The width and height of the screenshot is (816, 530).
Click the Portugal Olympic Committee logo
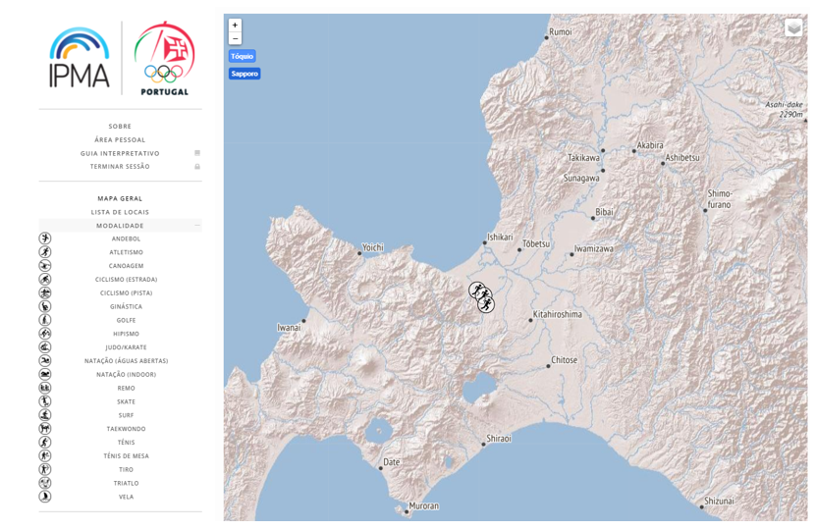[164, 59]
